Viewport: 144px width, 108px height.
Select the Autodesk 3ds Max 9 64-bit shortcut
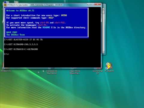point(52,72)
